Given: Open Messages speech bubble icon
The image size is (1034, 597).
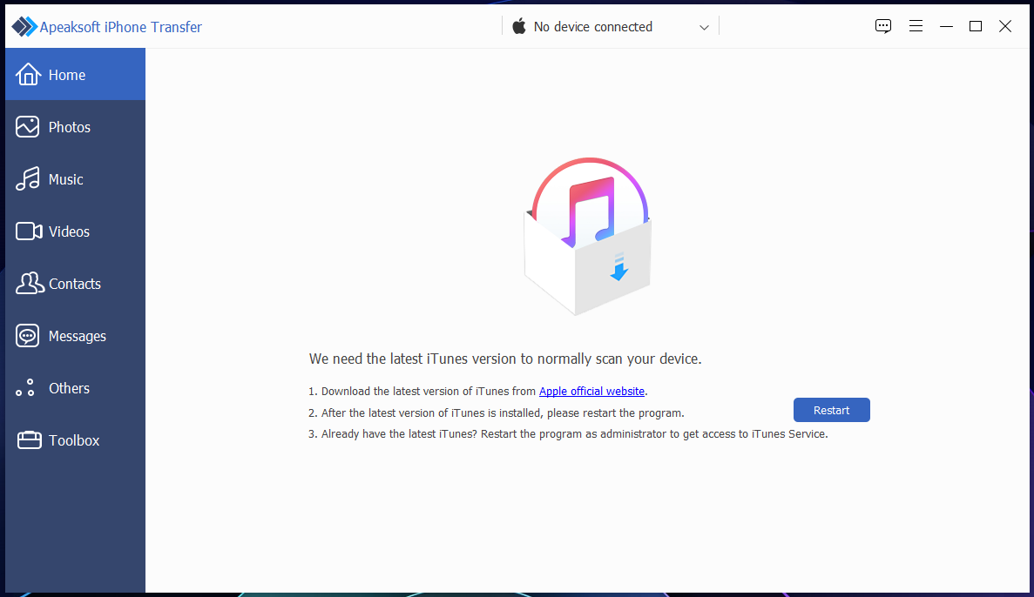Looking at the screenshot, I should 28,335.
